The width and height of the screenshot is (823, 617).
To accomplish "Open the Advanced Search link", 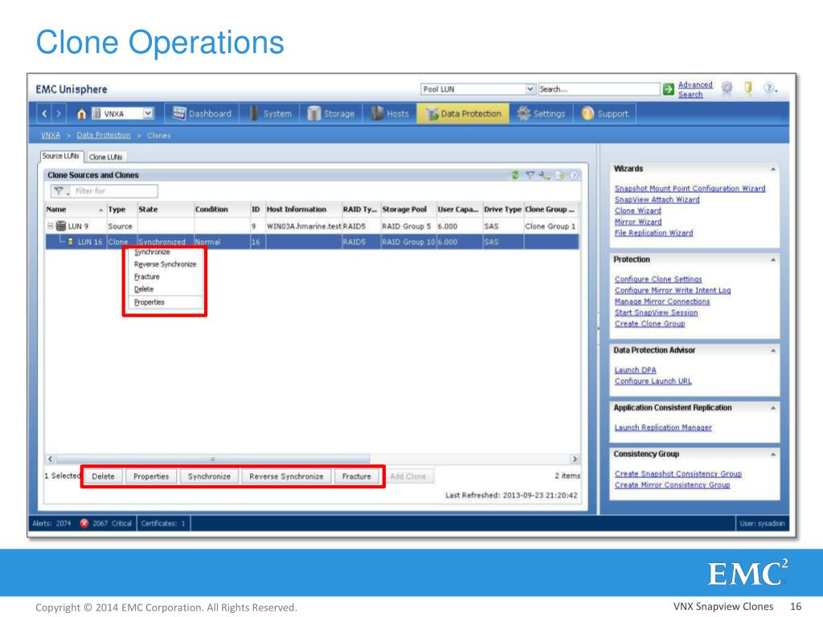I will pyautogui.click(x=695, y=89).
